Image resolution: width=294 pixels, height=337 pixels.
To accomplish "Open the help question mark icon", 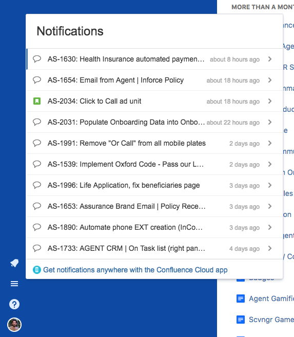I will click(x=14, y=304).
